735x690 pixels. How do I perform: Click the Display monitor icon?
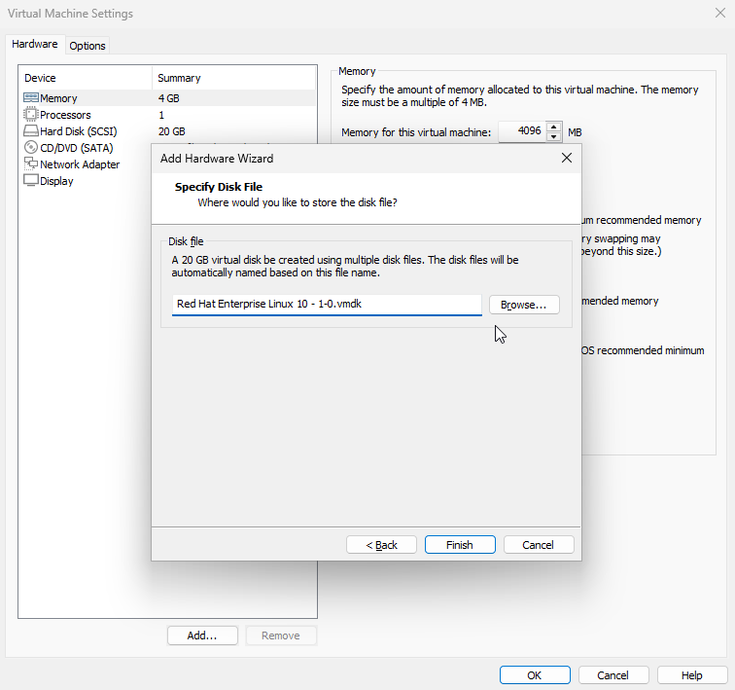coord(31,181)
